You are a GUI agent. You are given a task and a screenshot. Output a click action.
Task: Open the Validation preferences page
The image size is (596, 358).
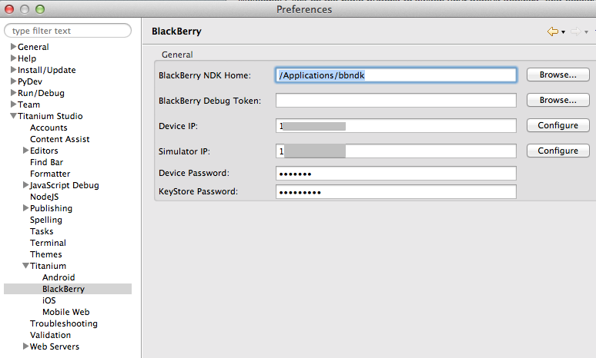click(x=50, y=335)
